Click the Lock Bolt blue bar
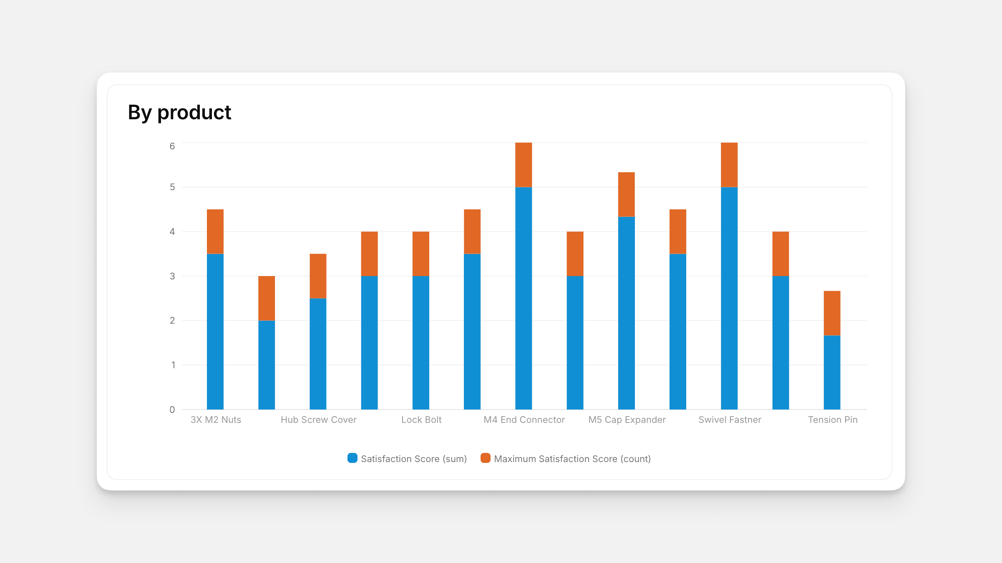The image size is (1002, 563). pos(420,342)
